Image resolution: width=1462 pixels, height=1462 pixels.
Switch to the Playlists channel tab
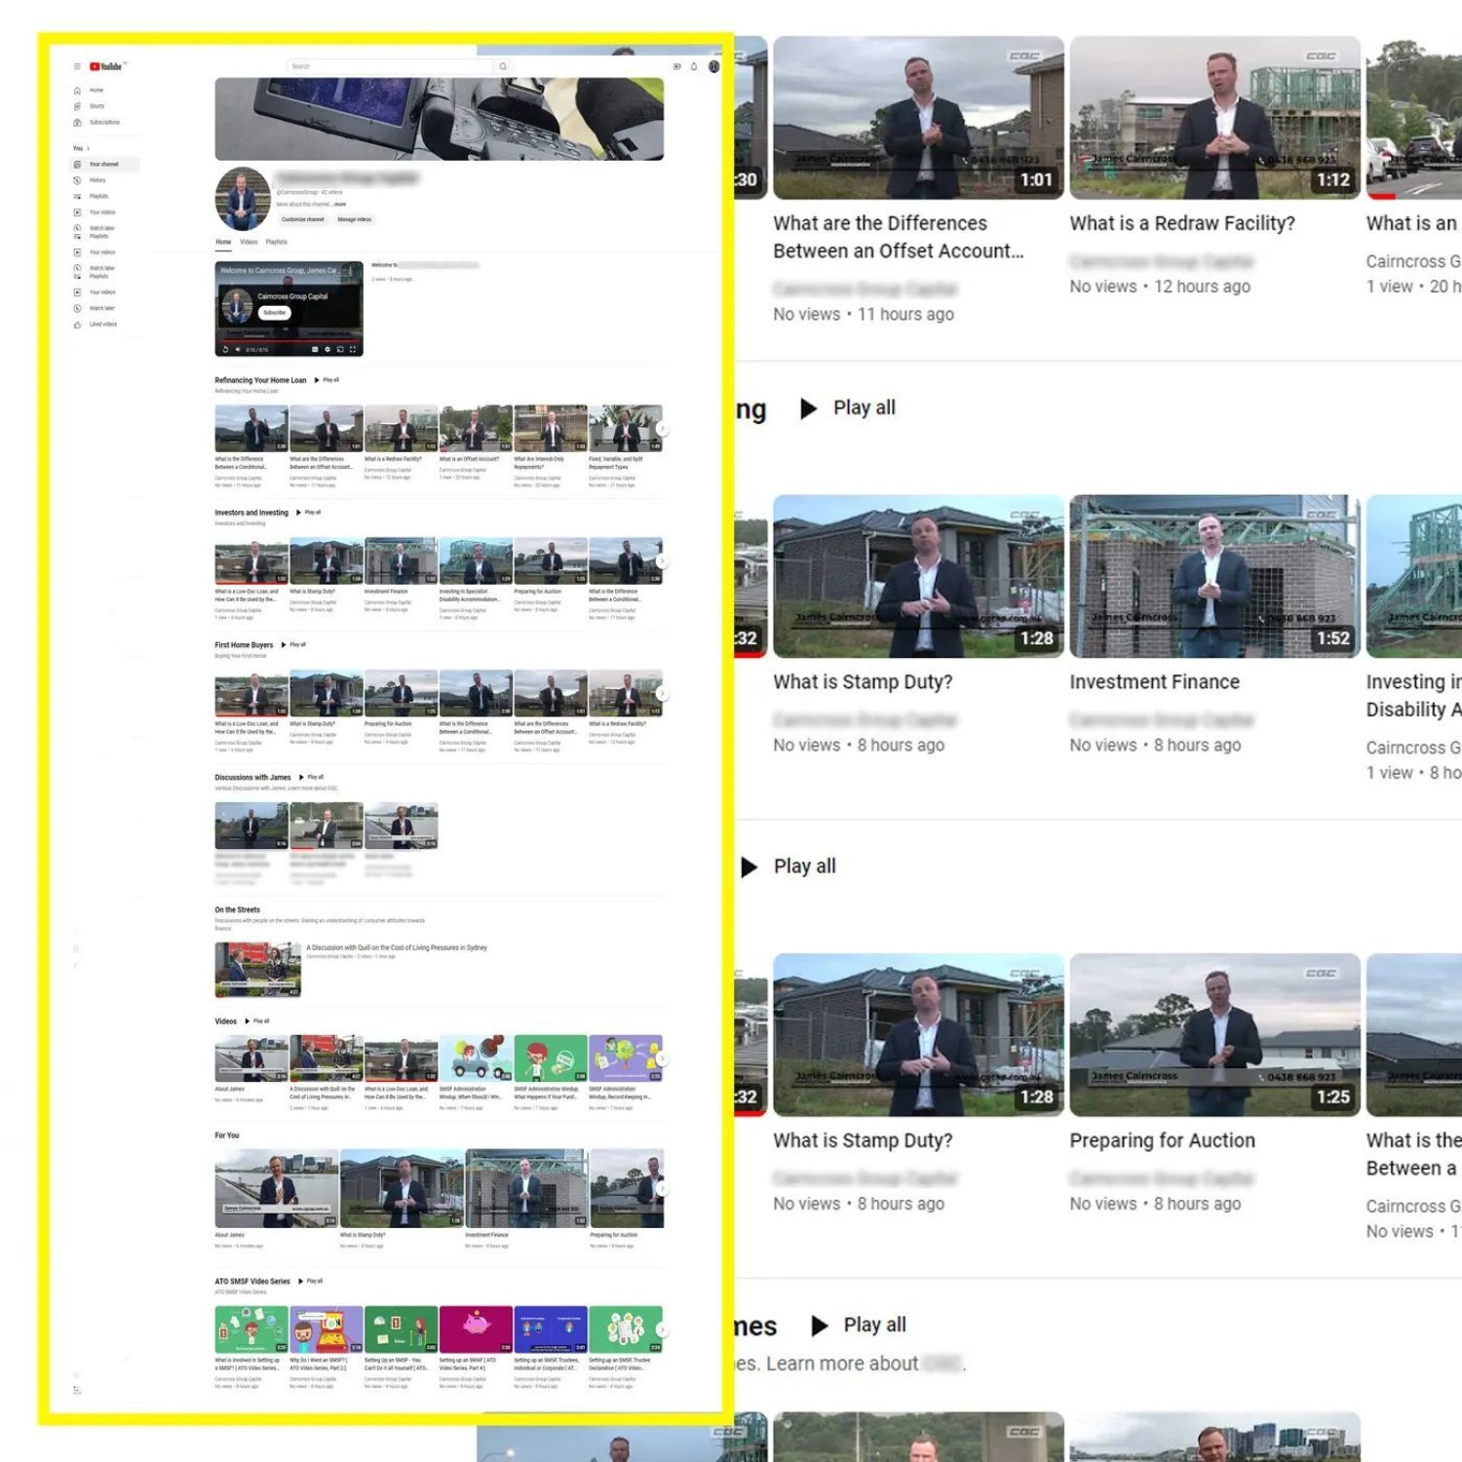[x=277, y=242]
